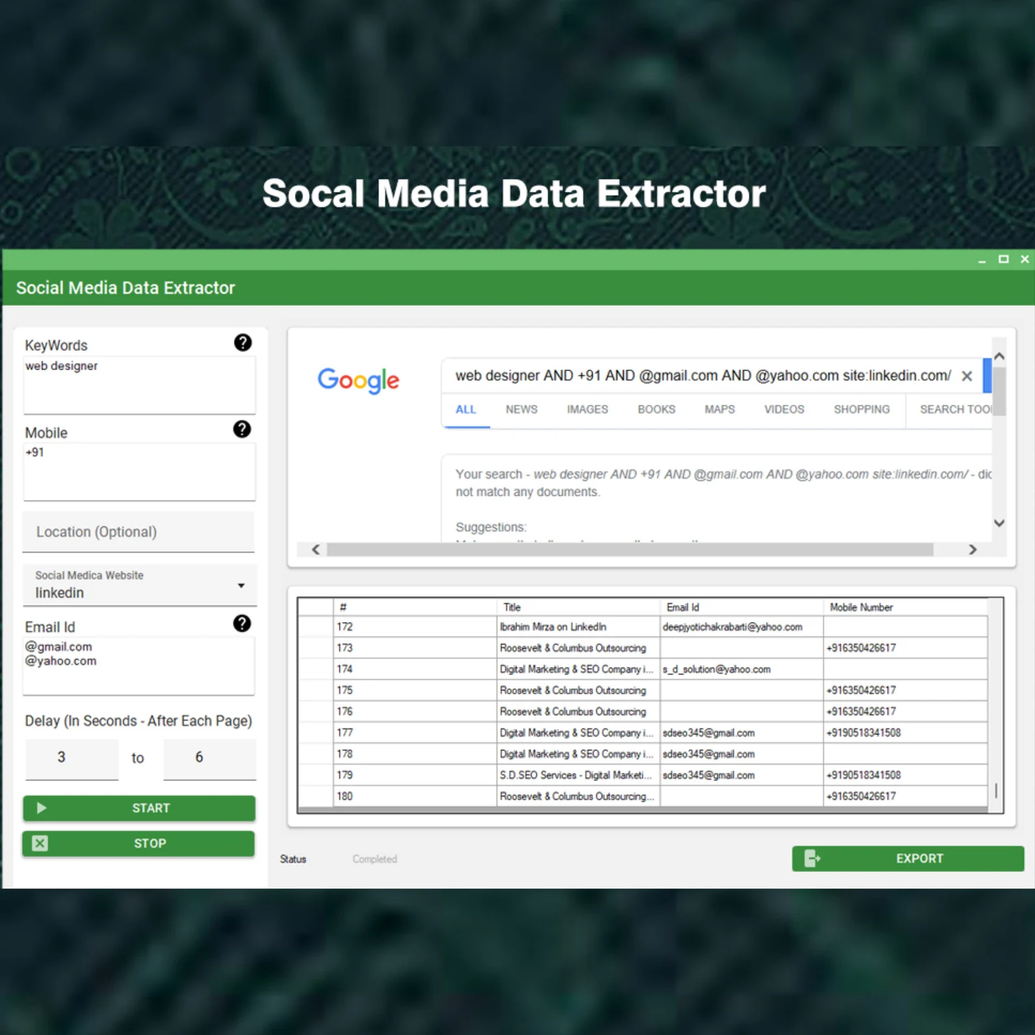The image size is (1035, 1035).
Task: Maximize the Social Media Data Extractor window
Action: 1004,259
